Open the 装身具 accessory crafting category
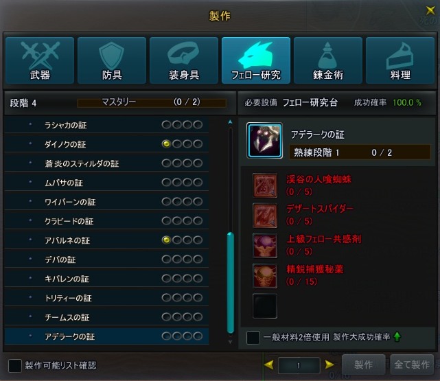 tap(184, 60)
